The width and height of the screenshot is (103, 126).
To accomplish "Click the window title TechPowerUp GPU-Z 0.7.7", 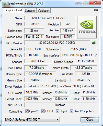I will 25,4.
